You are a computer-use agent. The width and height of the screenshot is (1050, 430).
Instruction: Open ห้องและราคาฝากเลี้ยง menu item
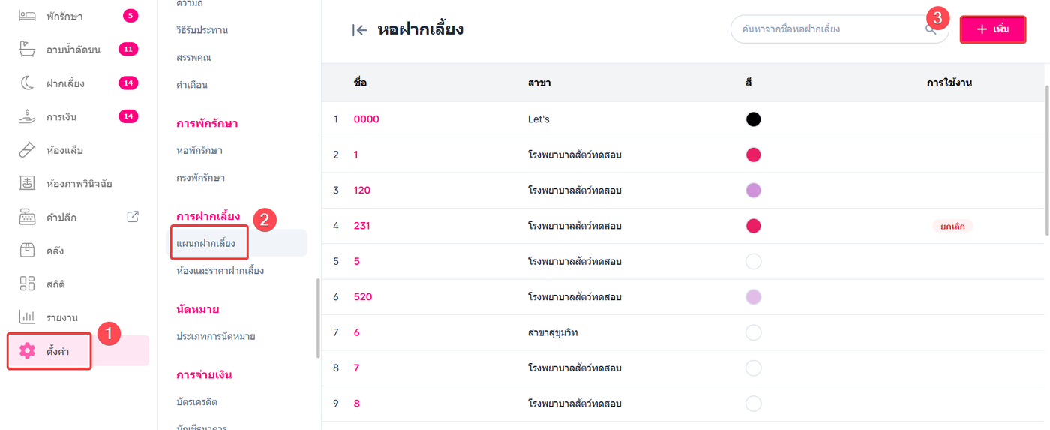click(220, 270)
